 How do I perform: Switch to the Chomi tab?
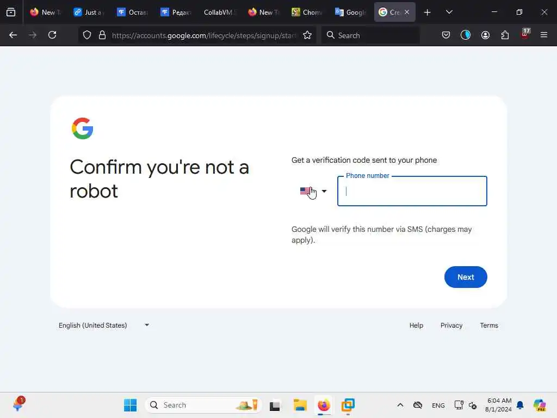(307, 13)
